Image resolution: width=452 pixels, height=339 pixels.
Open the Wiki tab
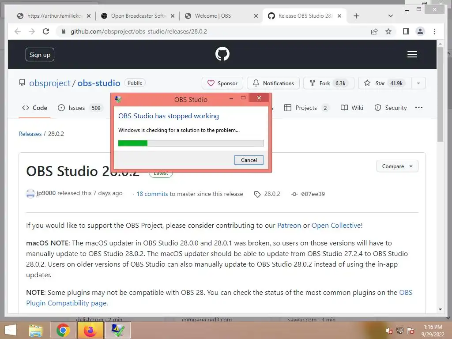[352, 108]
